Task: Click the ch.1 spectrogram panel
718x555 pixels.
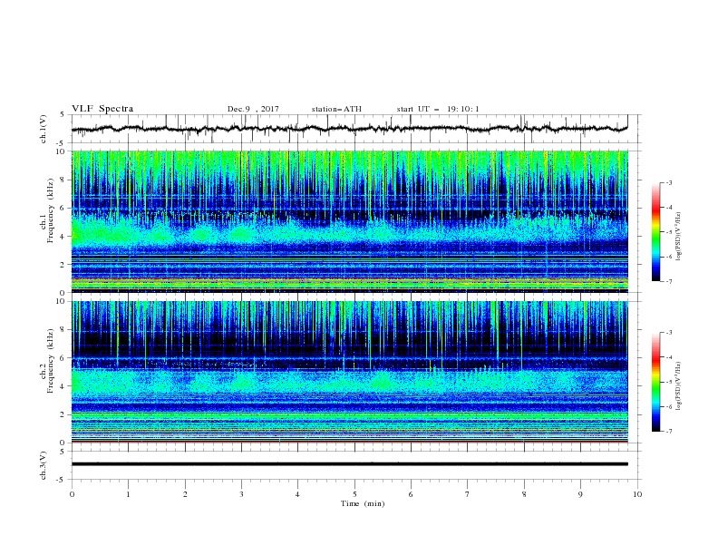Action: (350, 221)
